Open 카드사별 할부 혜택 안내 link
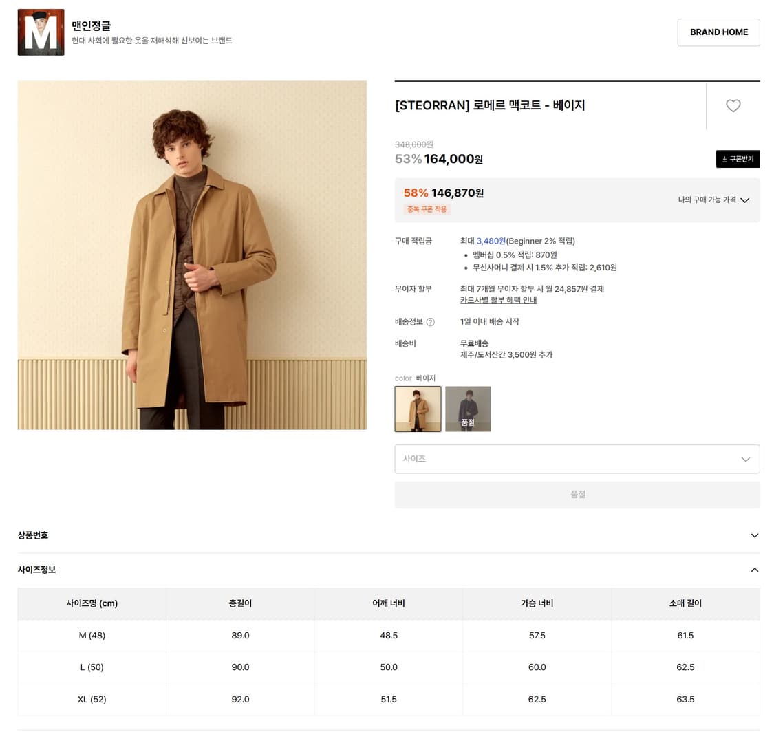Viewport: 774px width, 743px height. pos(498,301)
